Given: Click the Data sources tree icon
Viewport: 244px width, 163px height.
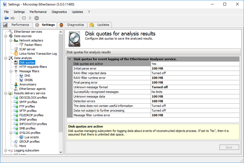Looking at the screenshot, I should click(x=11, y=36).
